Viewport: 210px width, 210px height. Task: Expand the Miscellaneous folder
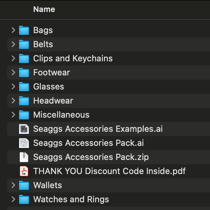[13, 115]
